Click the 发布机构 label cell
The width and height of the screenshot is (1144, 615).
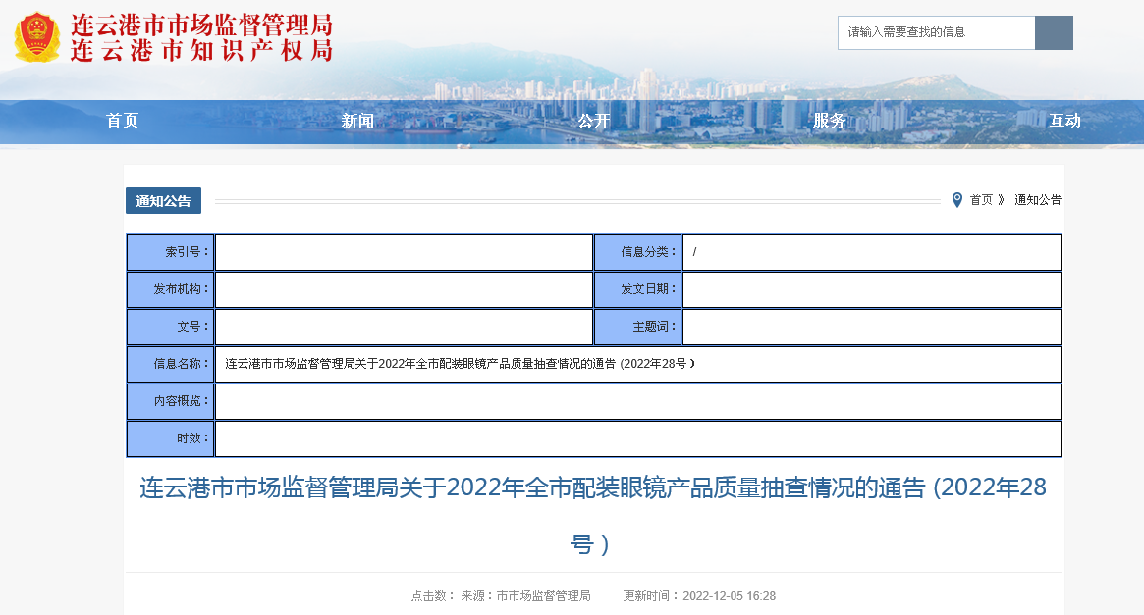click(x=171, y=289)
